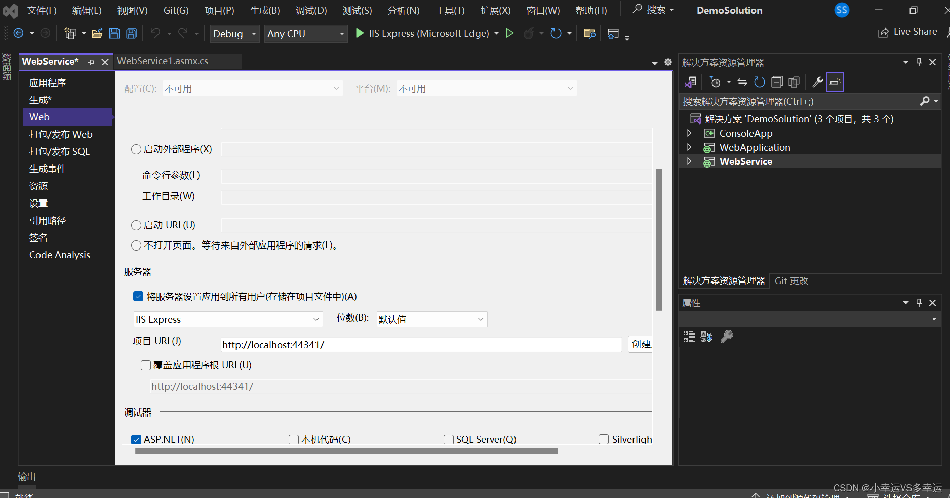Click the Save All double-disk icon
Image resolution: width=950 pixels, height=498 pixels.
click(132, 33)
